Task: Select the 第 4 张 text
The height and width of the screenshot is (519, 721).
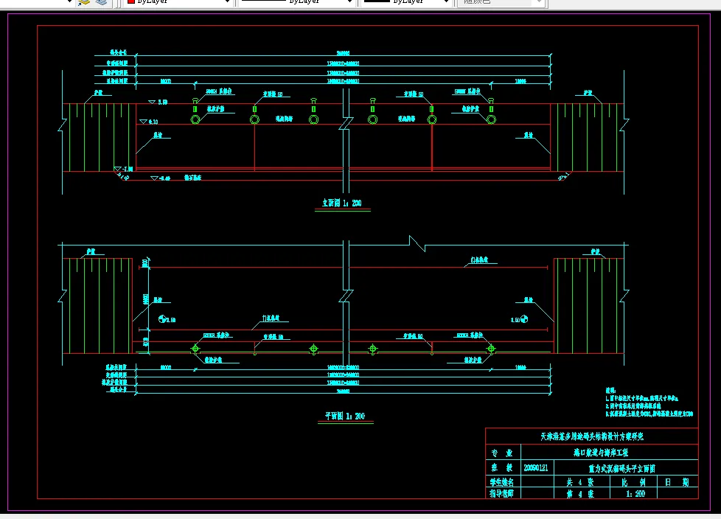Action: (580, 494)
